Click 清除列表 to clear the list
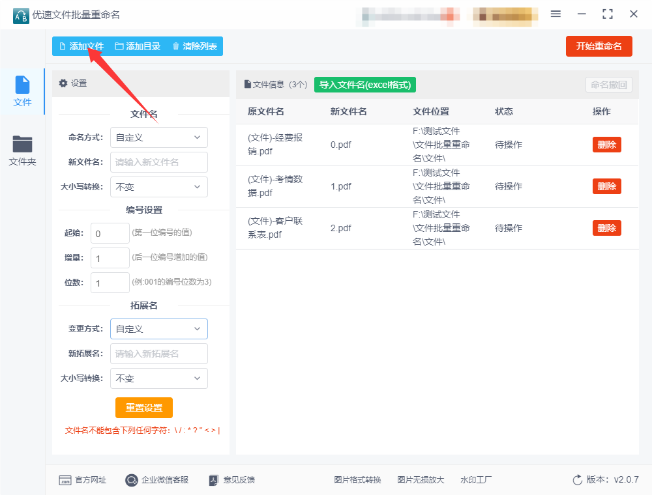The image size is (652, 495). [x=194, y=46]
